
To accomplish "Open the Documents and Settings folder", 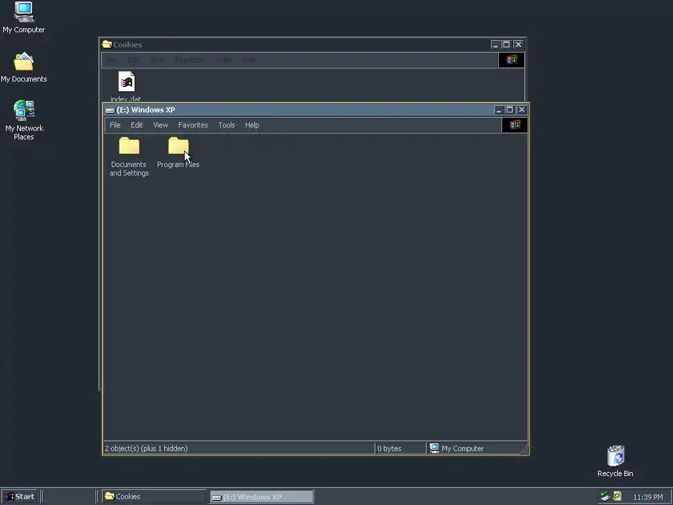I will click(x=129, y=156).
